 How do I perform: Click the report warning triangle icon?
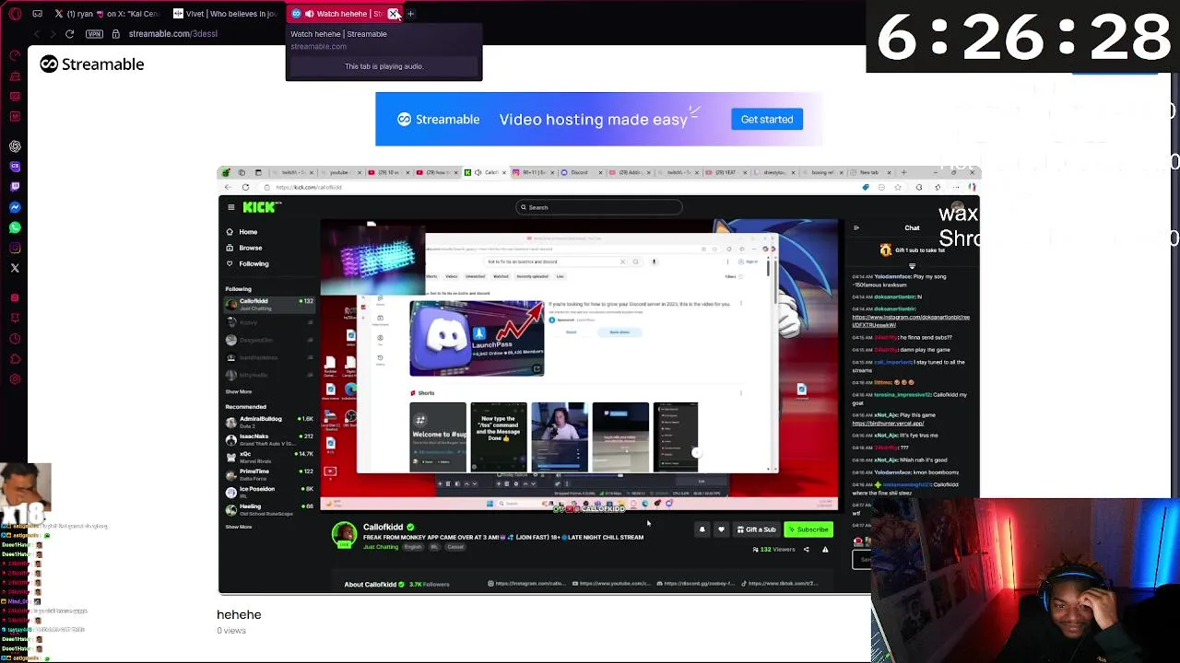[x=825, y=550]
